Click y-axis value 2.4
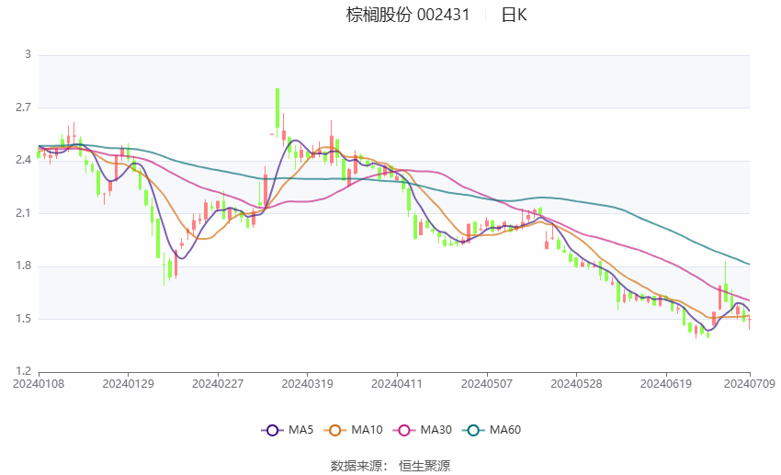Viewport: 781px width, 475px height. [x=23, y=160]
